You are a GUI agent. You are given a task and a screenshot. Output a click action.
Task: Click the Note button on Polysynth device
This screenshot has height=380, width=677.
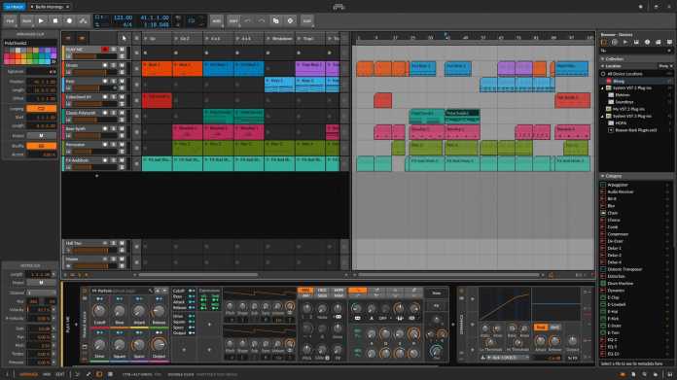(x=437, y=293)
